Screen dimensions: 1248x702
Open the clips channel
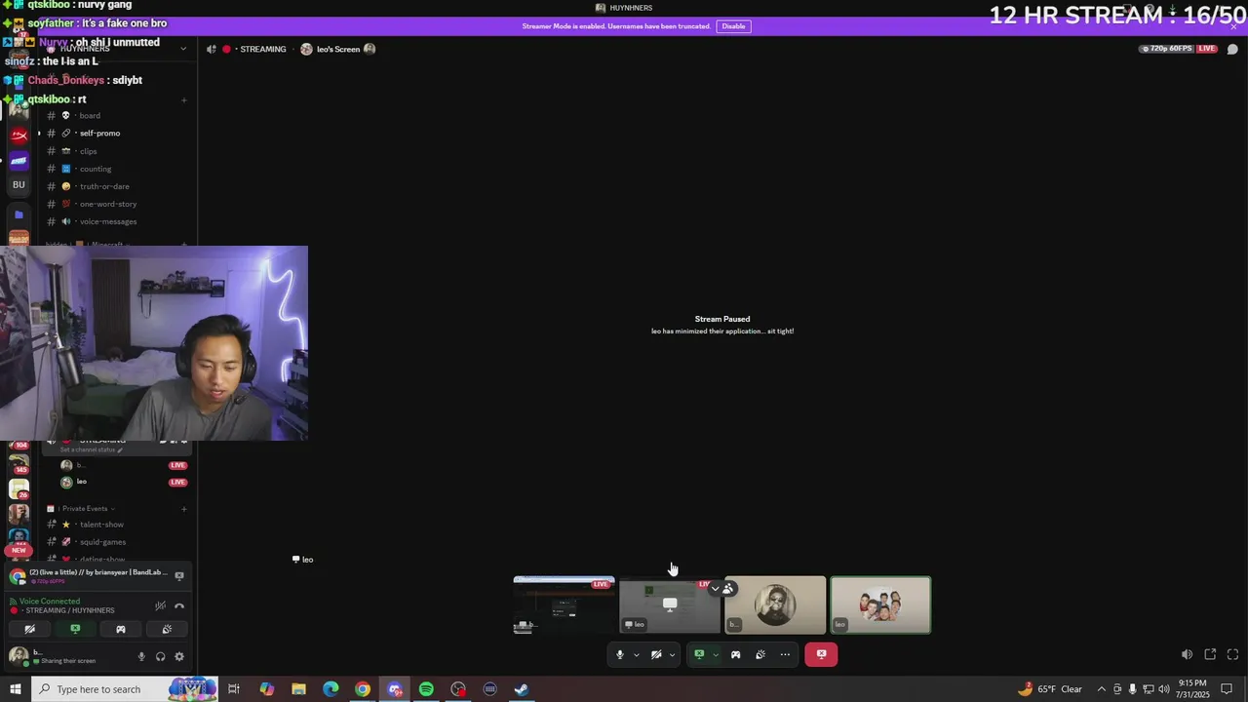(89, 151)
